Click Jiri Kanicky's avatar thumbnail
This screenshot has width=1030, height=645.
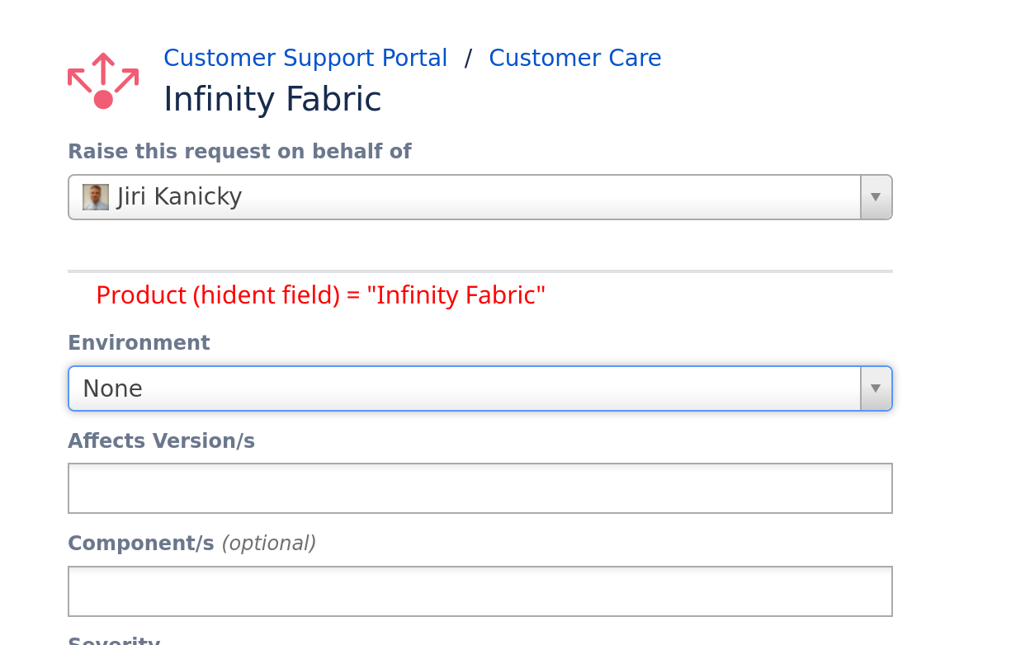[x=96, y=197]
